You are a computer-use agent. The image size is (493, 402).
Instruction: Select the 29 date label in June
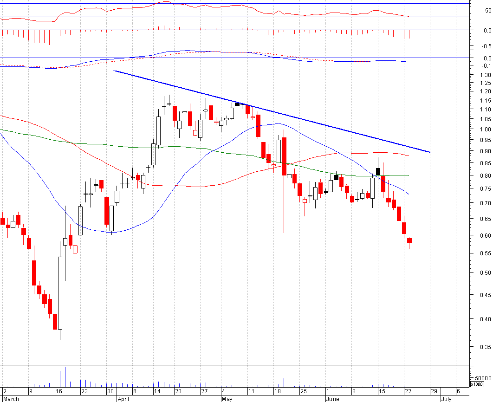click(x=434, y=391)
